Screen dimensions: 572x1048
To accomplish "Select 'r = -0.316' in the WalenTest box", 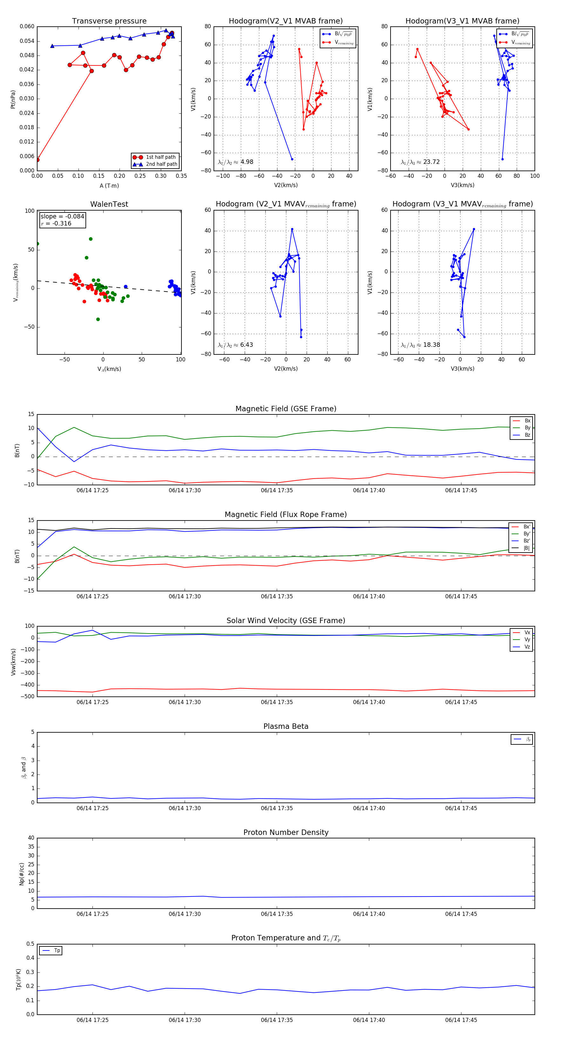I will coord(56,224).
